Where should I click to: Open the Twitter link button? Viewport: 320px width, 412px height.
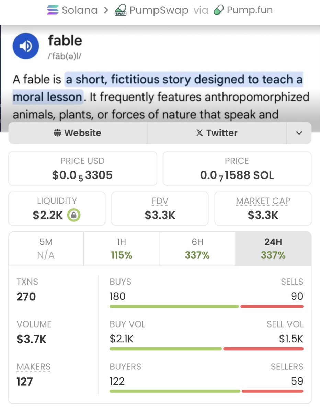(x=217, y=133)
